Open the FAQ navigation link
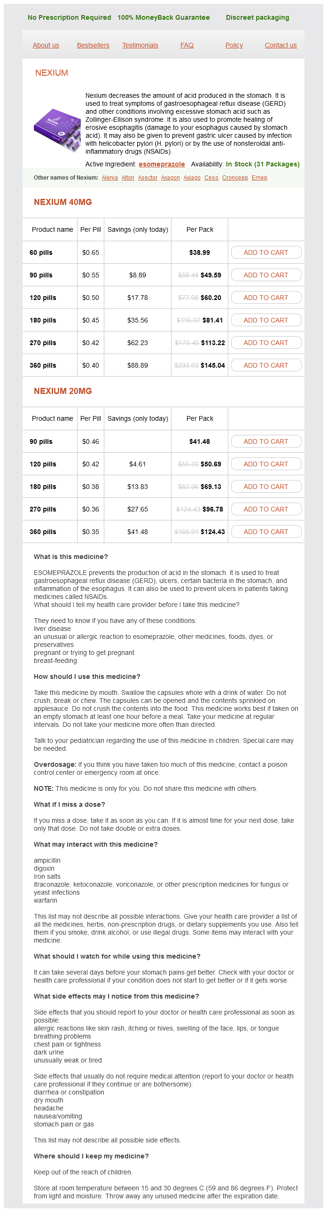The width and height of the screenshot is (327, 1212). click(x=187, y=45)
